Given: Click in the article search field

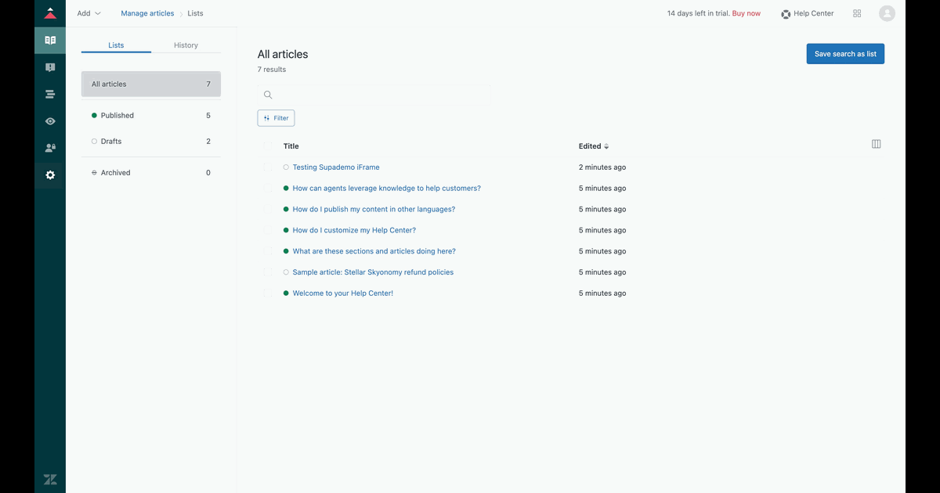Looking at the screenshot, I should click(x=374, y=95).
